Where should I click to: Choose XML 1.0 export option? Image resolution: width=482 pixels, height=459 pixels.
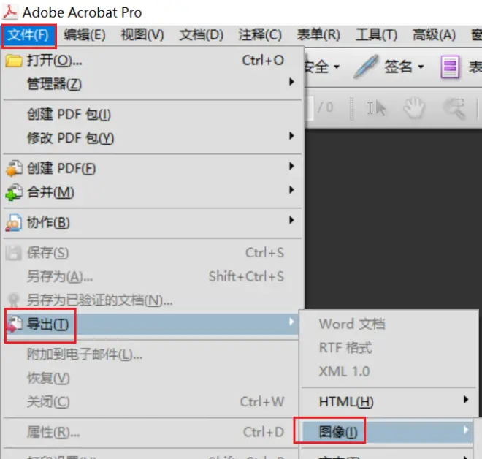tap(389, 371)
